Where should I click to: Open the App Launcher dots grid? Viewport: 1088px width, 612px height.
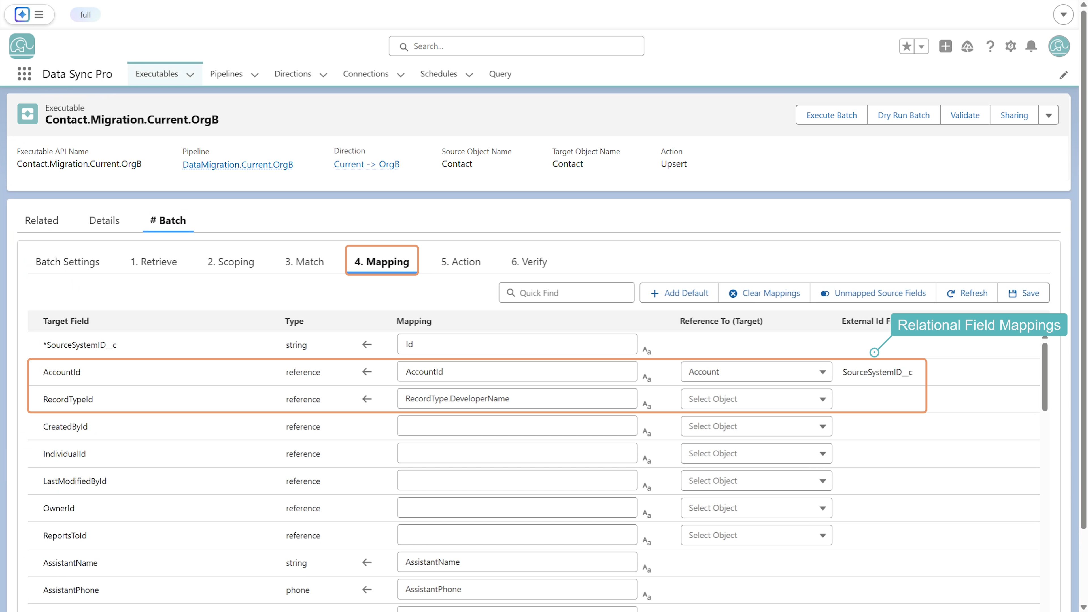pos(24,74)
